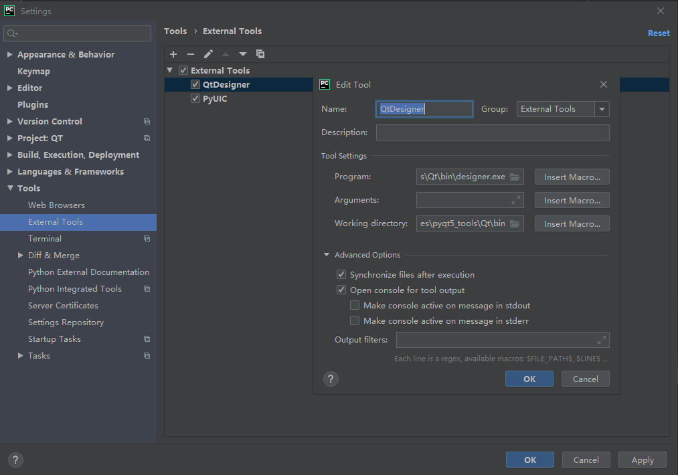Toggle PyUIC tool checkbox
Image resolution: width=678 pixels, height=475 pixels.
tap(195, 98)
